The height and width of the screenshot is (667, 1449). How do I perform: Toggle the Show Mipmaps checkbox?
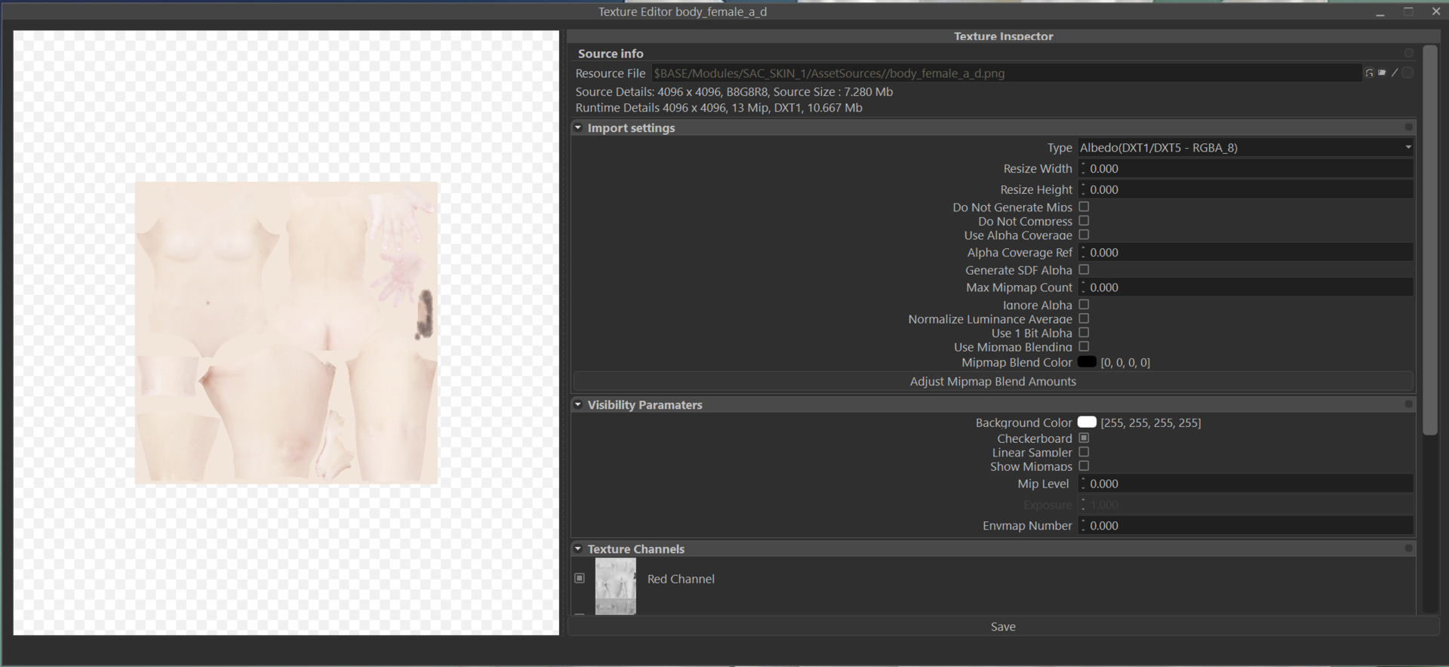(x=1084, y=466)
